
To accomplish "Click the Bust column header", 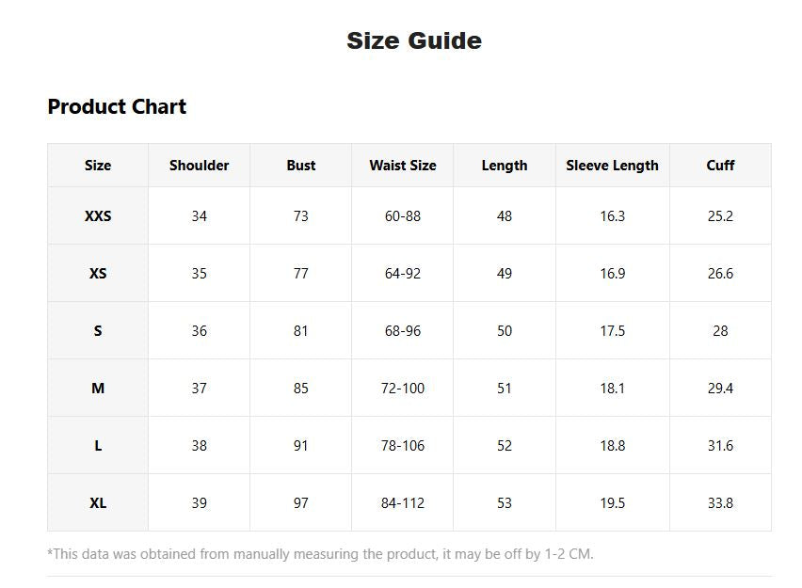I will click(301, 166).
